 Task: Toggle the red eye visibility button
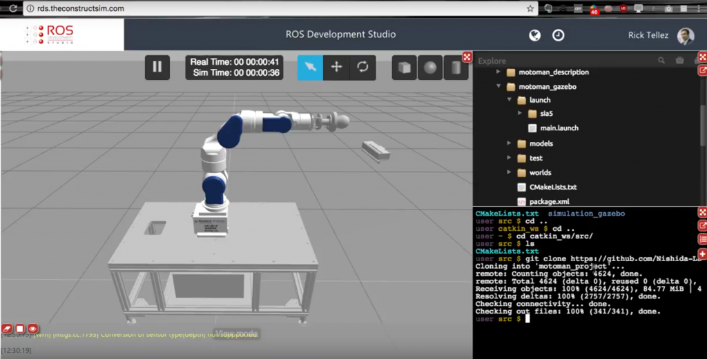[x=32, y=329]
